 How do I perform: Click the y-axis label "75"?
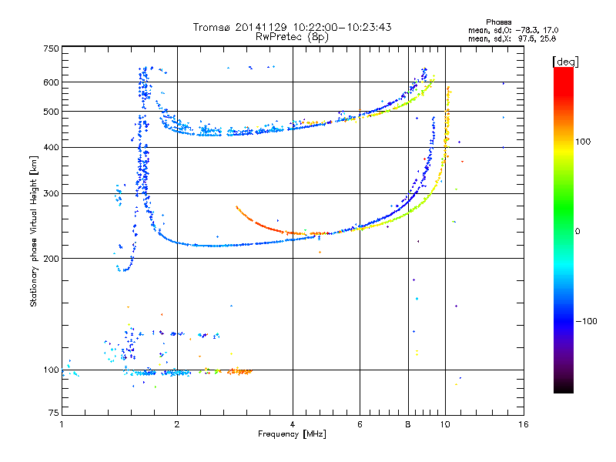pyautogui.click(x=54, y=413)
